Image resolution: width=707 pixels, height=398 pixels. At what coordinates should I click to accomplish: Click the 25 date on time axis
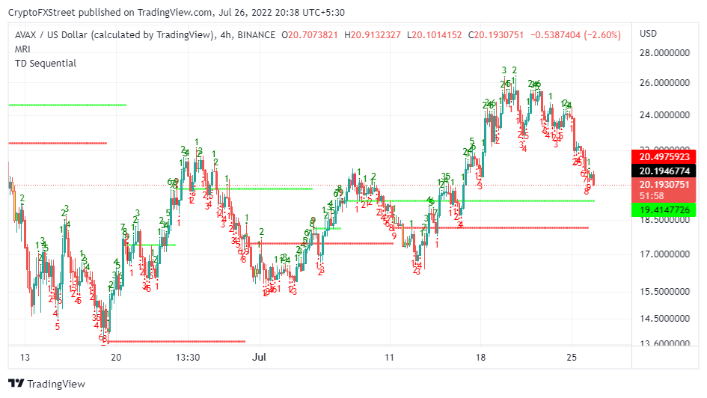[x=572, y=358]
